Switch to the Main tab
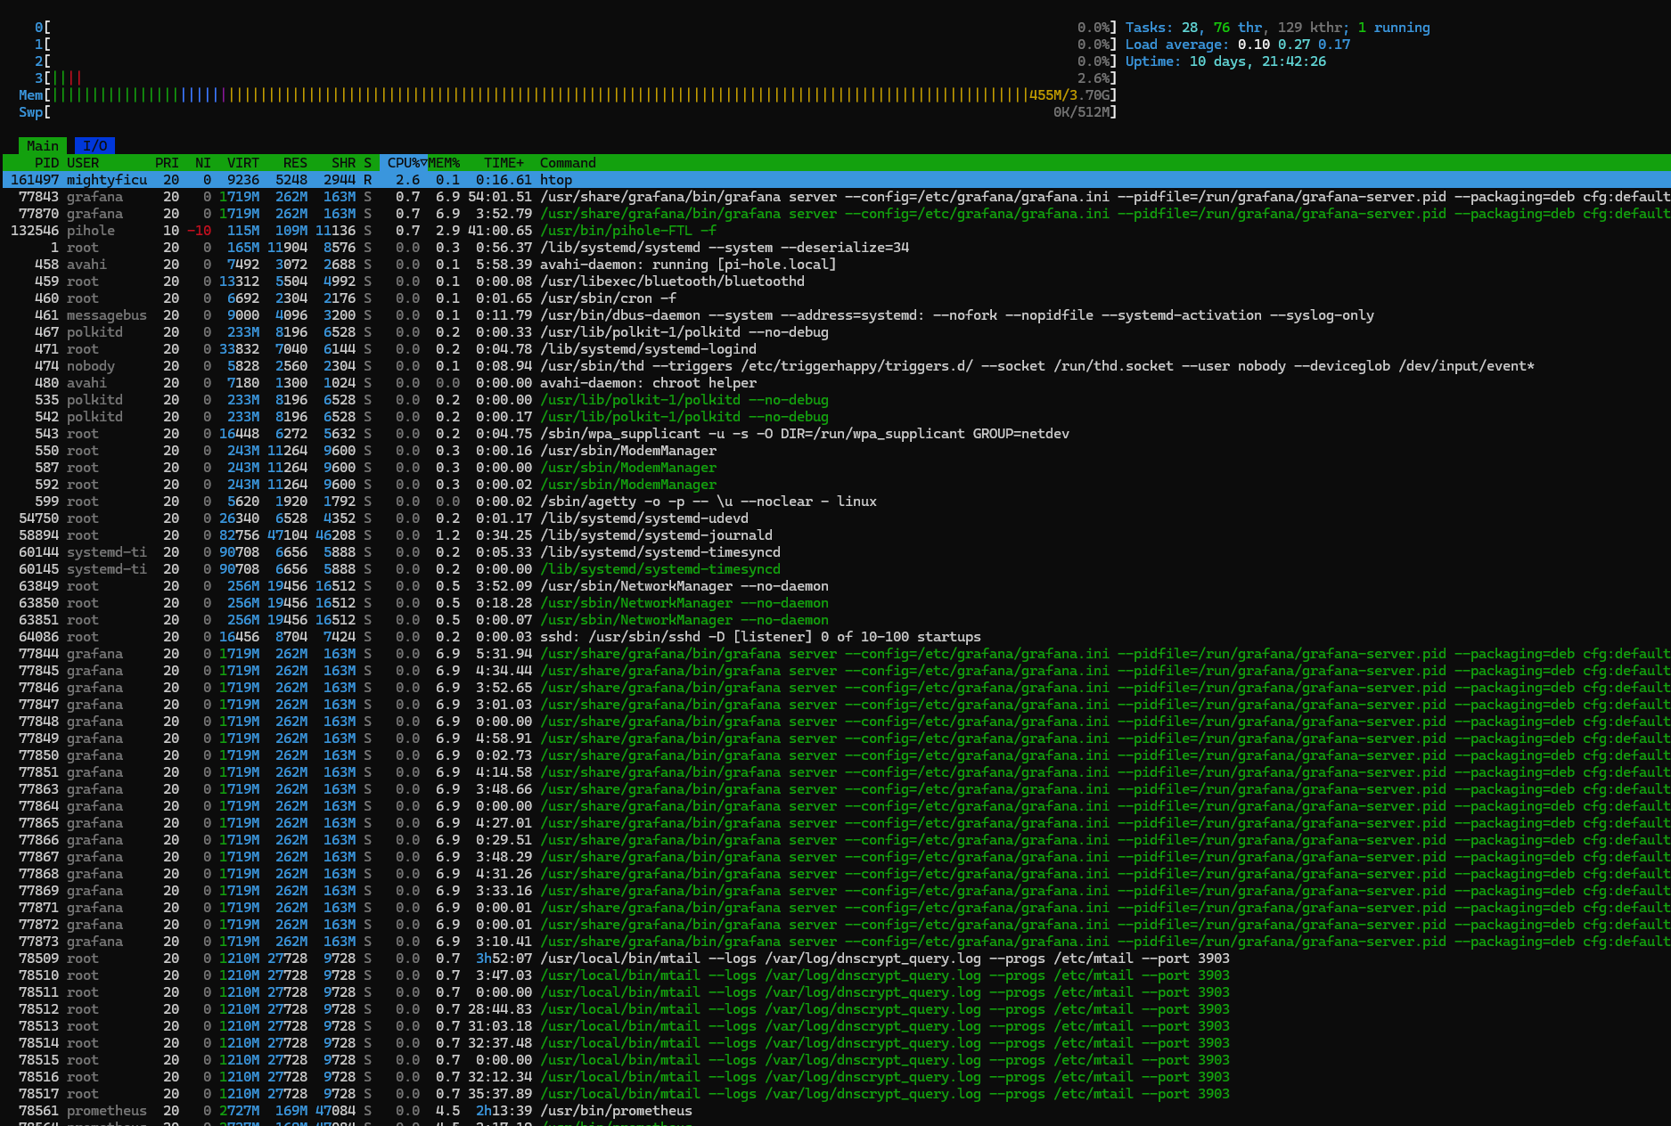 (42, 145)
